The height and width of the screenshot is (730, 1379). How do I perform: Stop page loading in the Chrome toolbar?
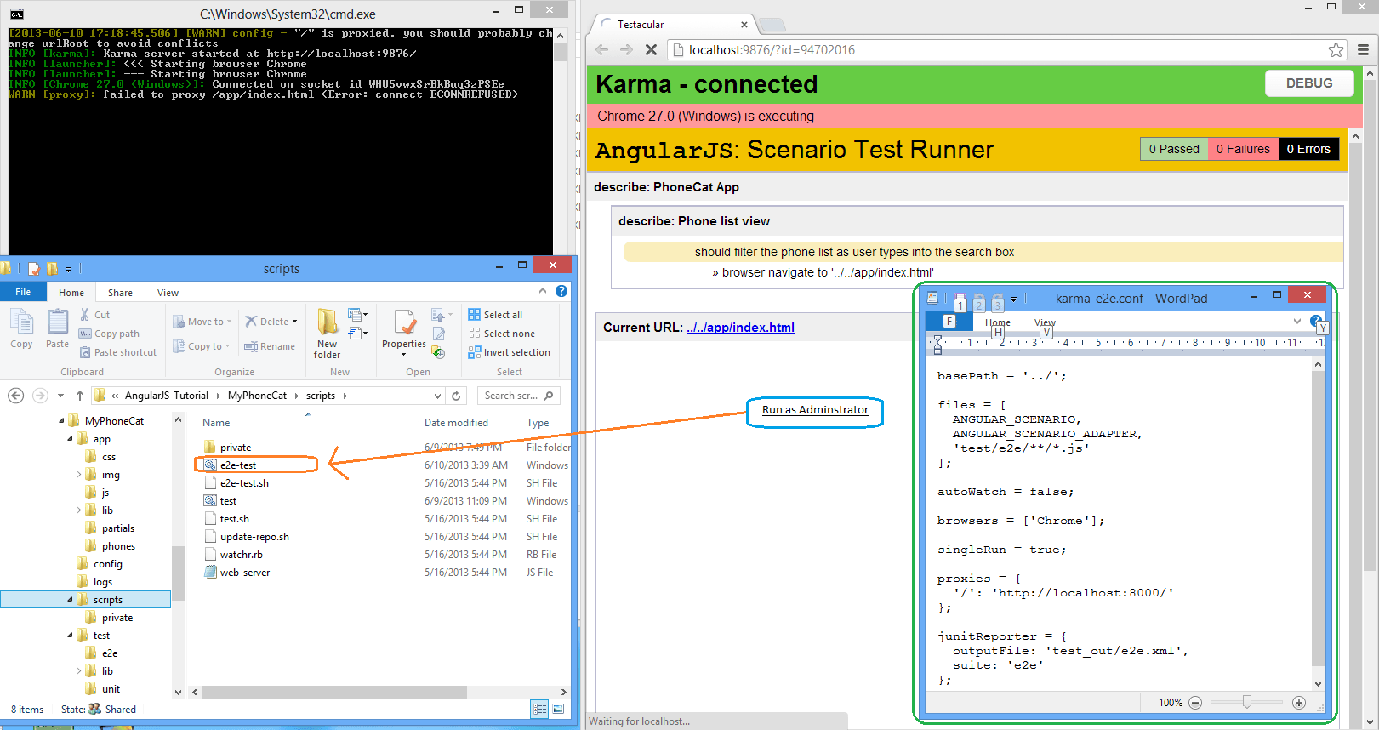651,49
